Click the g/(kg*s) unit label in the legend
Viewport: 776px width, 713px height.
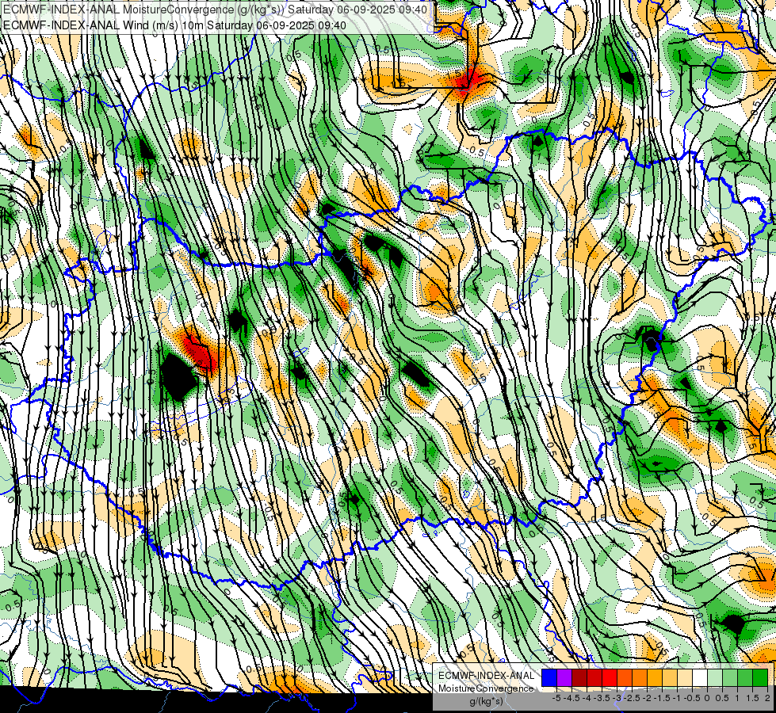[486, 701]
